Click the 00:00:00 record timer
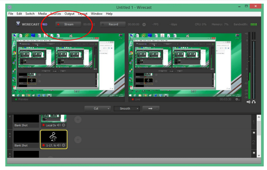The height and width of the screenshot is (170, 267). click(133, 24)
